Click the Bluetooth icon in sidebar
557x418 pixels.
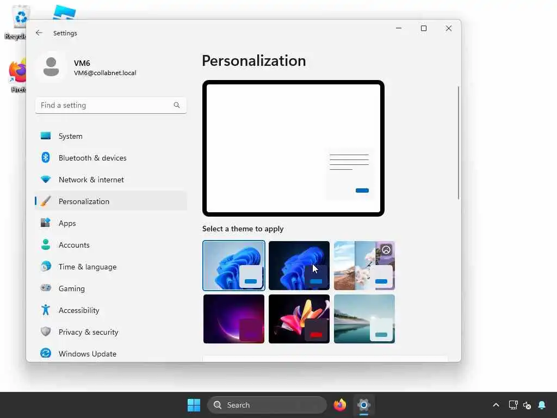tap(46, 157)
